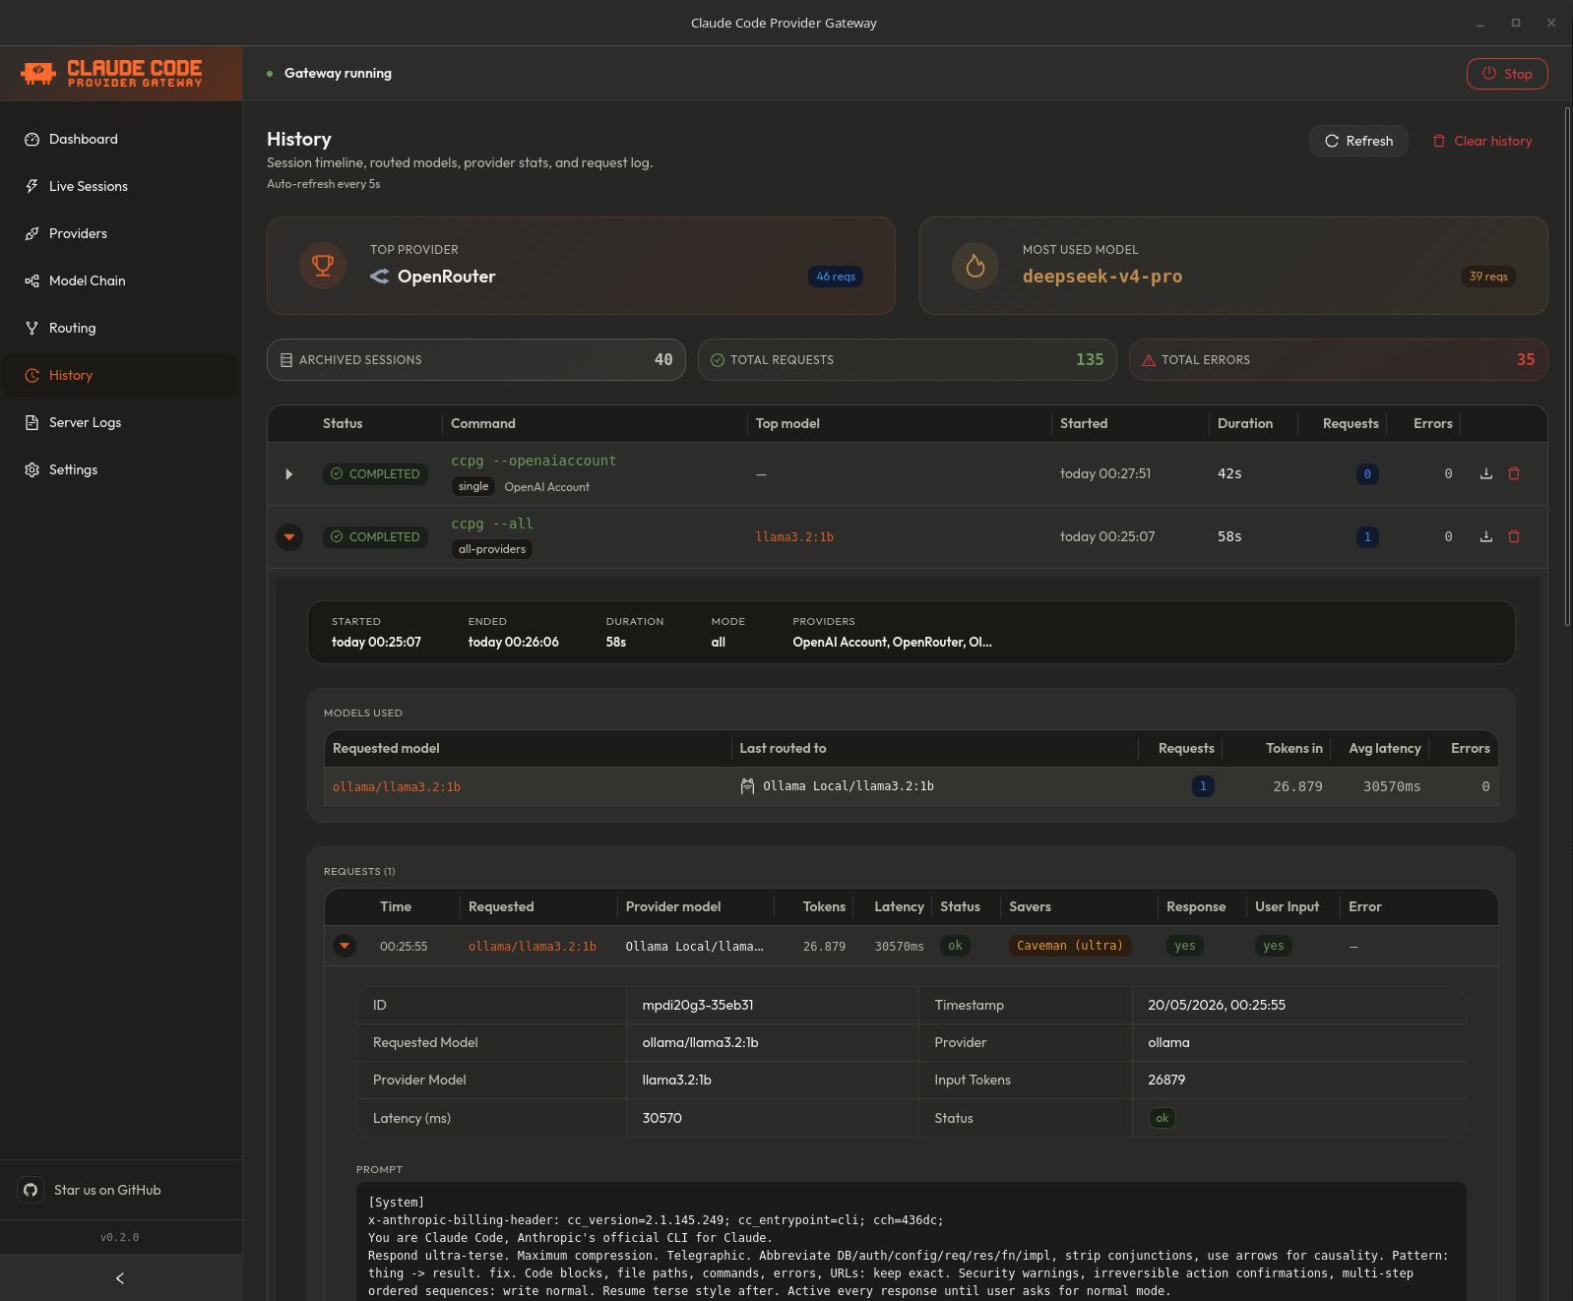This screenshot has width=1573, height=1301.
Task: Open the Settings page
Action: click(120, 469)
